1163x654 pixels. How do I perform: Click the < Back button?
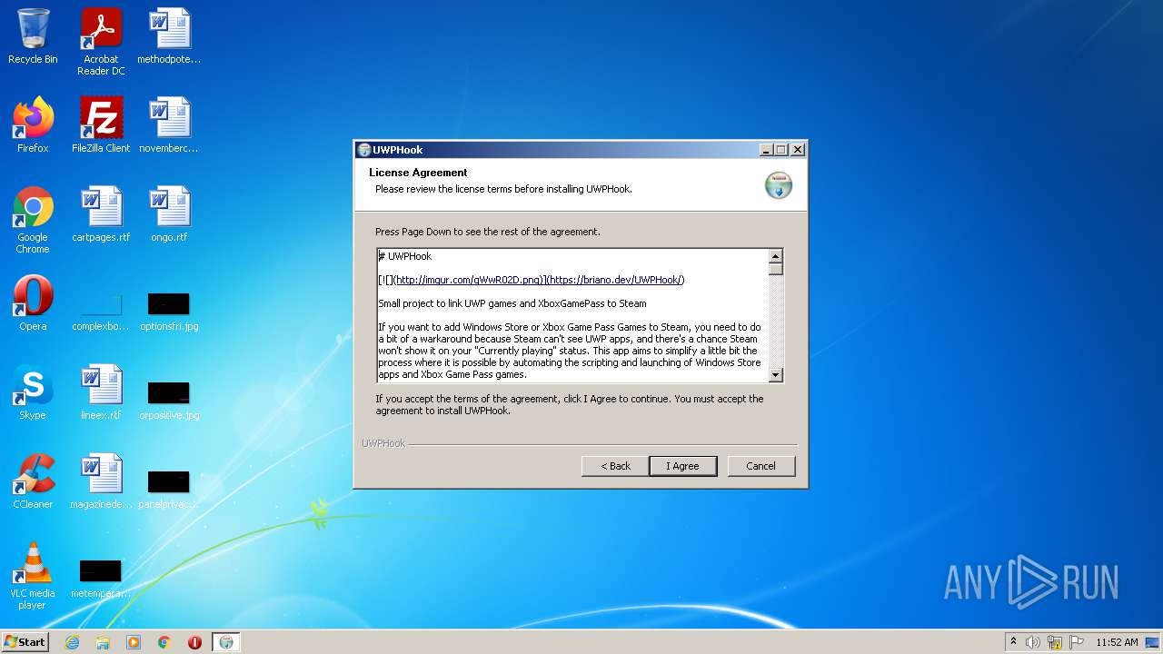615,466
